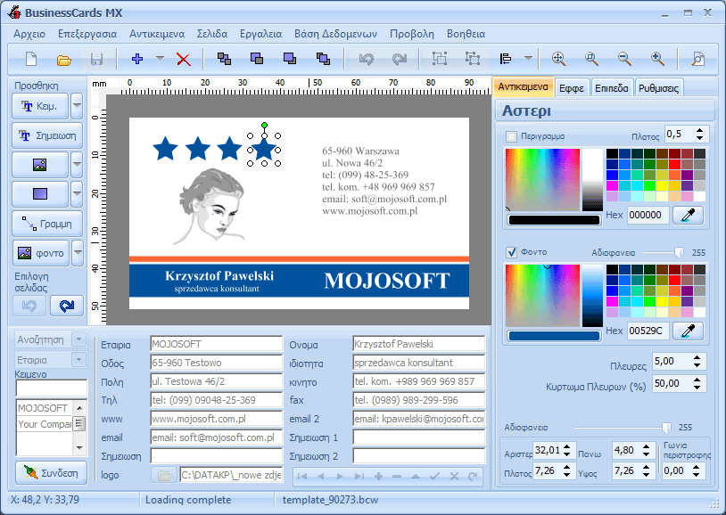The height and width of the screenshot is (515, 726).
Task: Open the Βαση Δεδομενων menu
Action: tap(335, 34)
